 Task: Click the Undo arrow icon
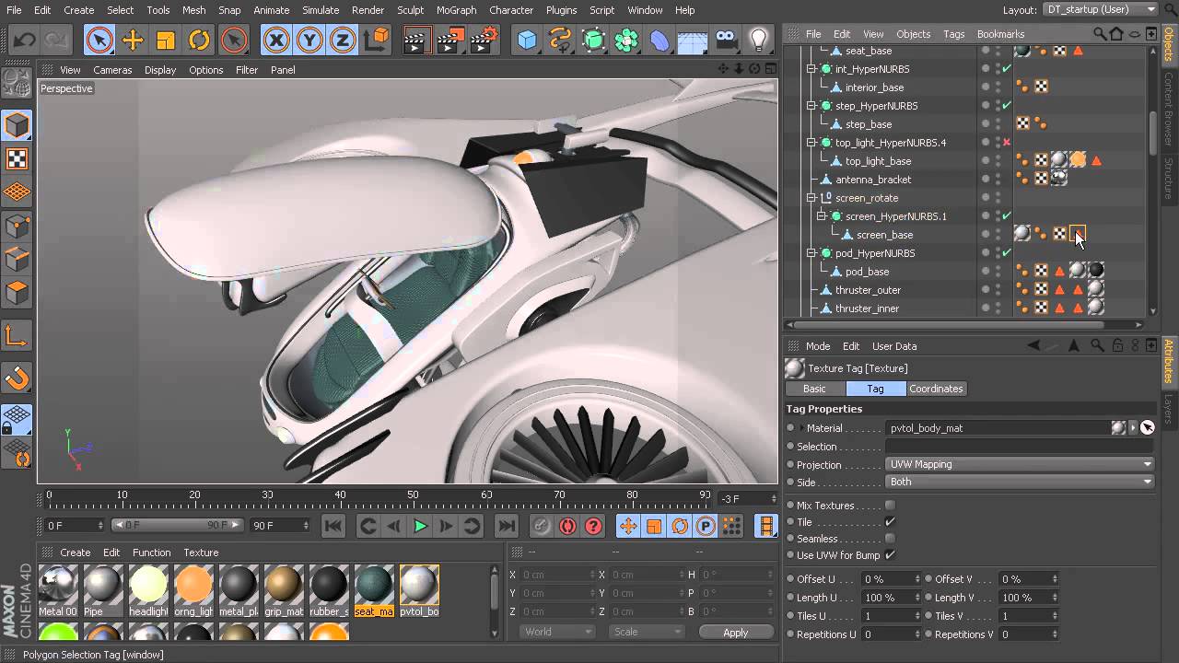coord(25,40)
